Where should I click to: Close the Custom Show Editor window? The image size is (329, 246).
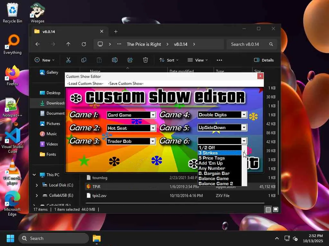(260, 76)
